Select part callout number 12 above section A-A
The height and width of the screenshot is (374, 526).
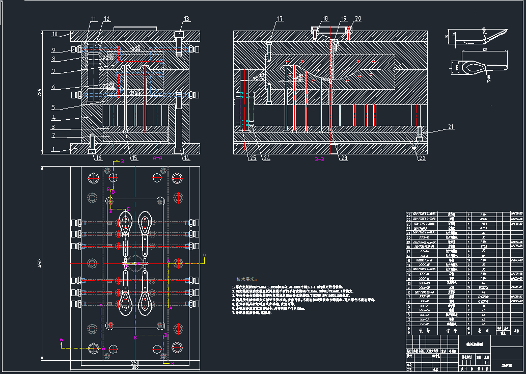coord(107,19)
